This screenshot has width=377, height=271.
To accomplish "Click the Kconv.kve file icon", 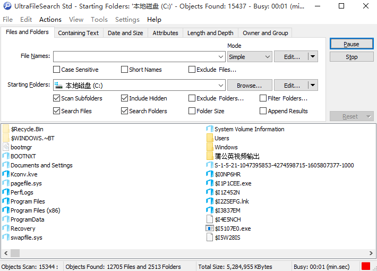I will coord(6,174).
